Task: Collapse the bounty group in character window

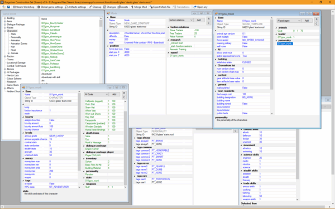Action: pos(23,117)
